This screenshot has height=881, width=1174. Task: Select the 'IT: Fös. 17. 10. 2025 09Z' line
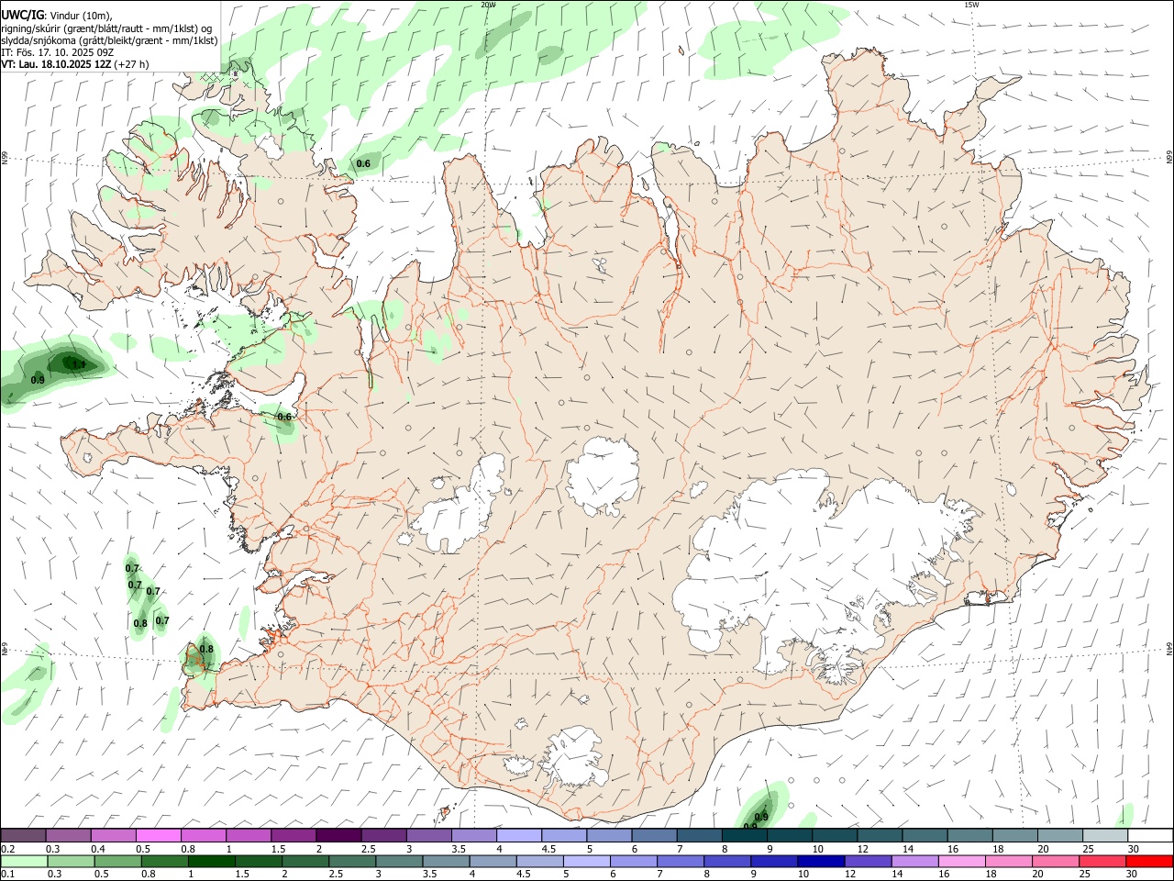click(56, 52)
